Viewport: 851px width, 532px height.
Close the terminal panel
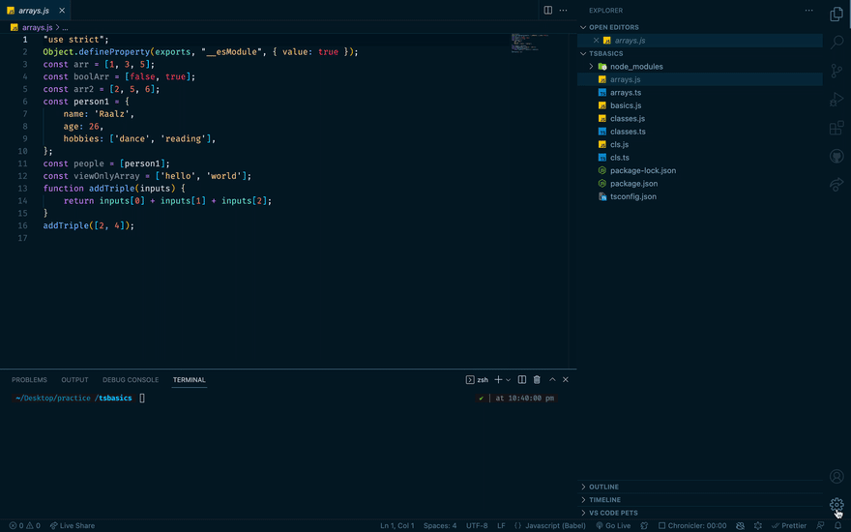566,379
